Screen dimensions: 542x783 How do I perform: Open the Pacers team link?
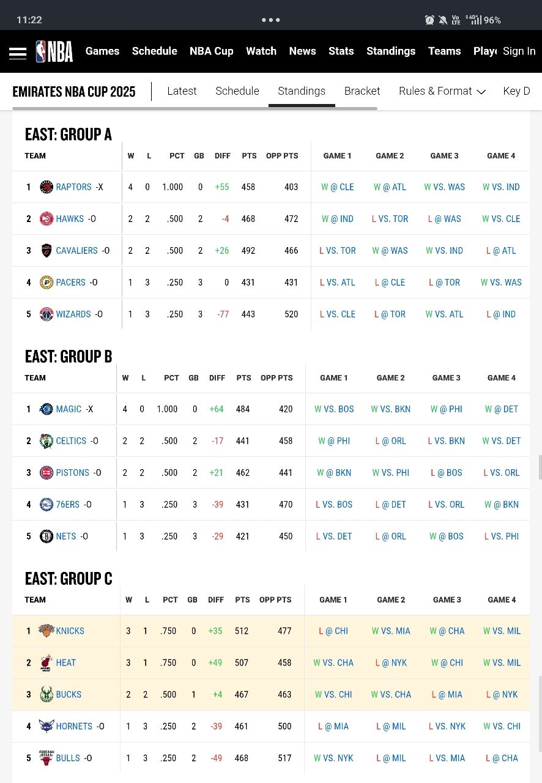(71, 283)
